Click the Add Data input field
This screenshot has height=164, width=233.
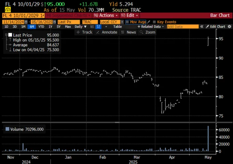tap(183, 27)
